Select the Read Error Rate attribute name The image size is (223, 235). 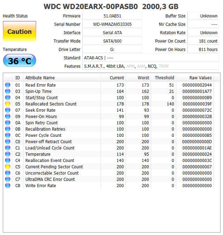(40, 85)
